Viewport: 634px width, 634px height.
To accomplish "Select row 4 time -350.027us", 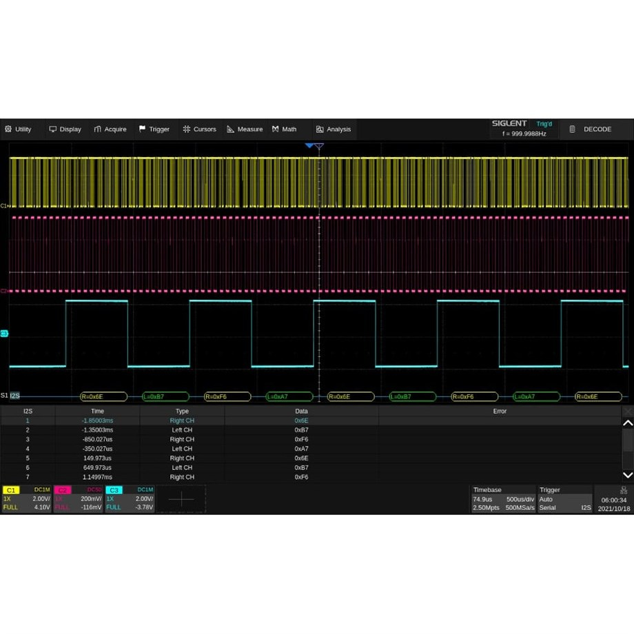I will point(97,449).
